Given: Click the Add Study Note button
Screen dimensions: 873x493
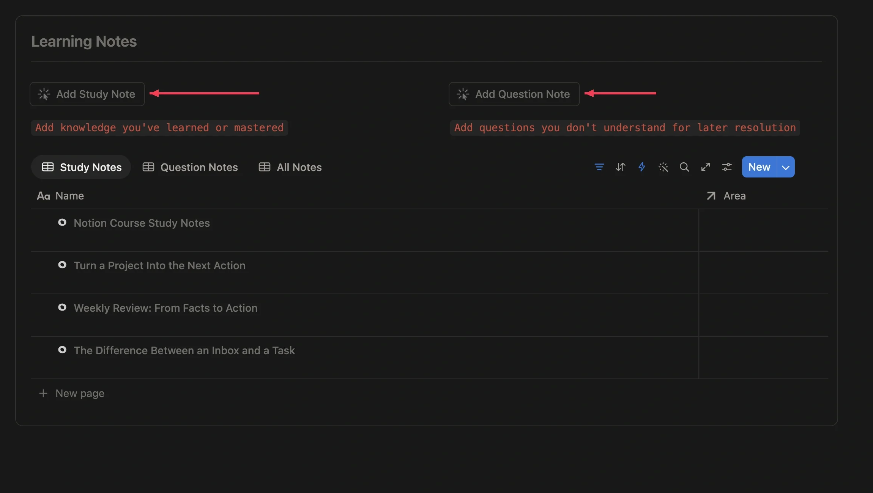Looking at the screenshot, I should pyautogui.click(x=87, y=94).
